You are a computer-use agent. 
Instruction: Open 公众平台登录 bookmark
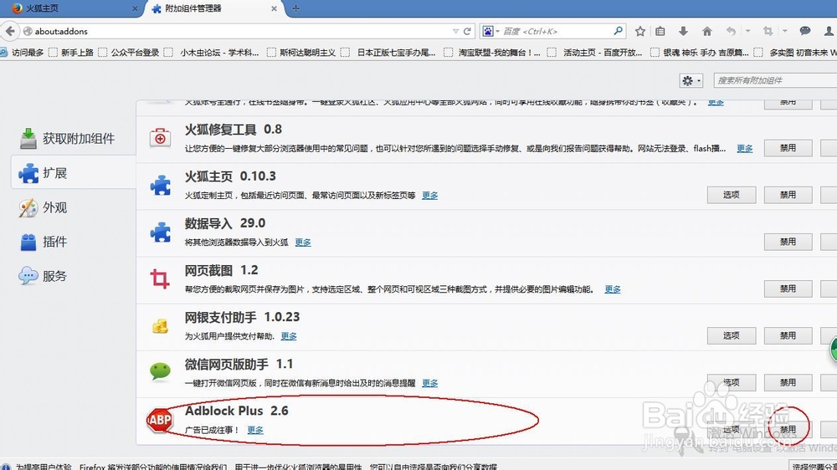tap(129, 53)
